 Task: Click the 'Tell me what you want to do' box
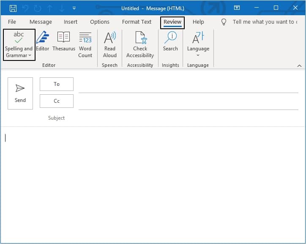point(265,22)
